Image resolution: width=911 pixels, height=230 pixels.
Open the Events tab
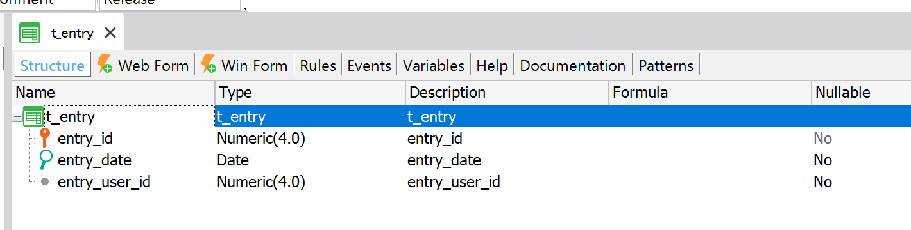pyautogui.click(x=369, y=65)
